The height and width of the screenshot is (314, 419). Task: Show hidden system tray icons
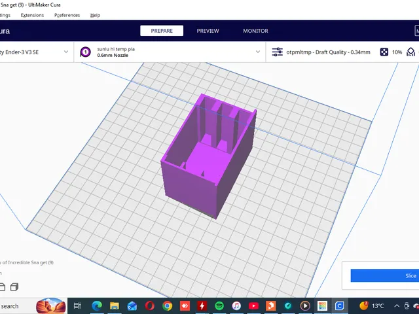(x=397, y=306)
